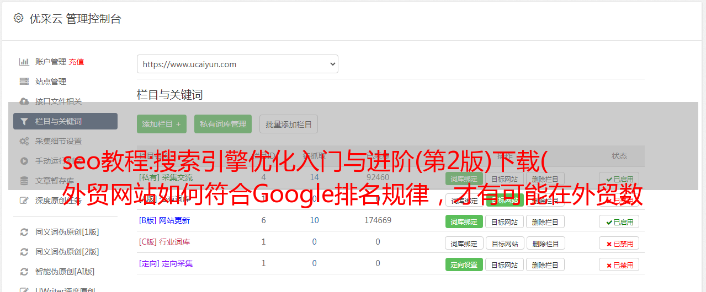Click the refresh icon of 智能伪原创[AI版]
Image resolution: width=706 pixels, height=292 pixels.
click(x=24, y=272)
